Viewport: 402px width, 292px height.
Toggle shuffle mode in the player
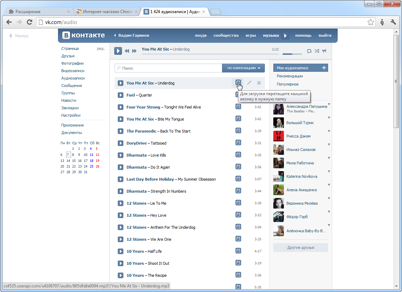(x=317, y=51)
